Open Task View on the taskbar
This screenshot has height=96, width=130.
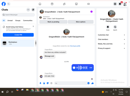12,92
